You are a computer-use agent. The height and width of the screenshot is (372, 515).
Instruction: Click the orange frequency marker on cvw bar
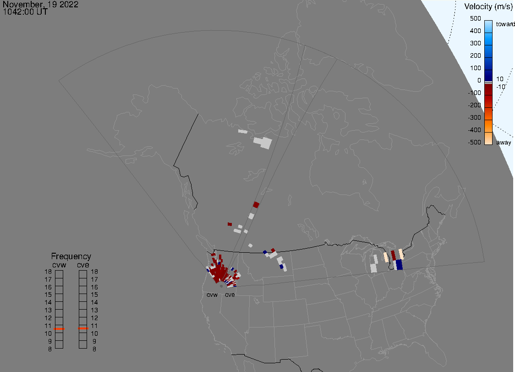coord(59,329)
